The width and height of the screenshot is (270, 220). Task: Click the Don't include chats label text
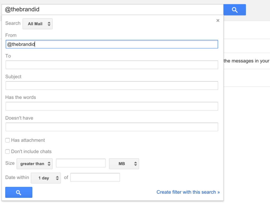click(x=31, y=152)
